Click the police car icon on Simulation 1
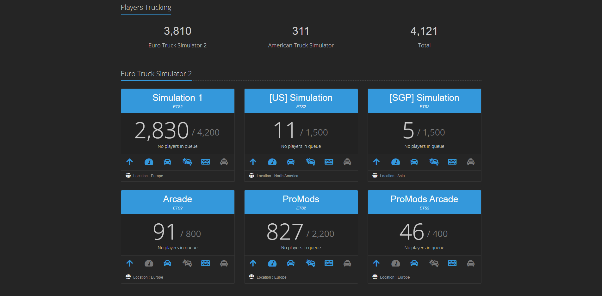This screenshot has width=602, height=296. [x=224, y=162]
